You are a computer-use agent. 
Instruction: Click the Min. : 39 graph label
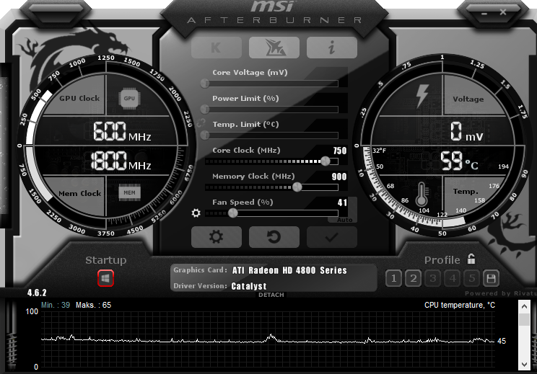click(x=56, y=305)
